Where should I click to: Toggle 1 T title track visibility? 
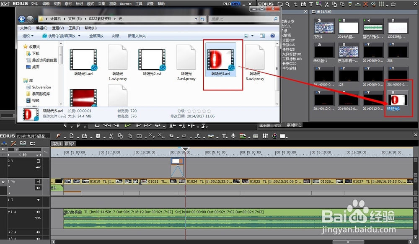38,200
